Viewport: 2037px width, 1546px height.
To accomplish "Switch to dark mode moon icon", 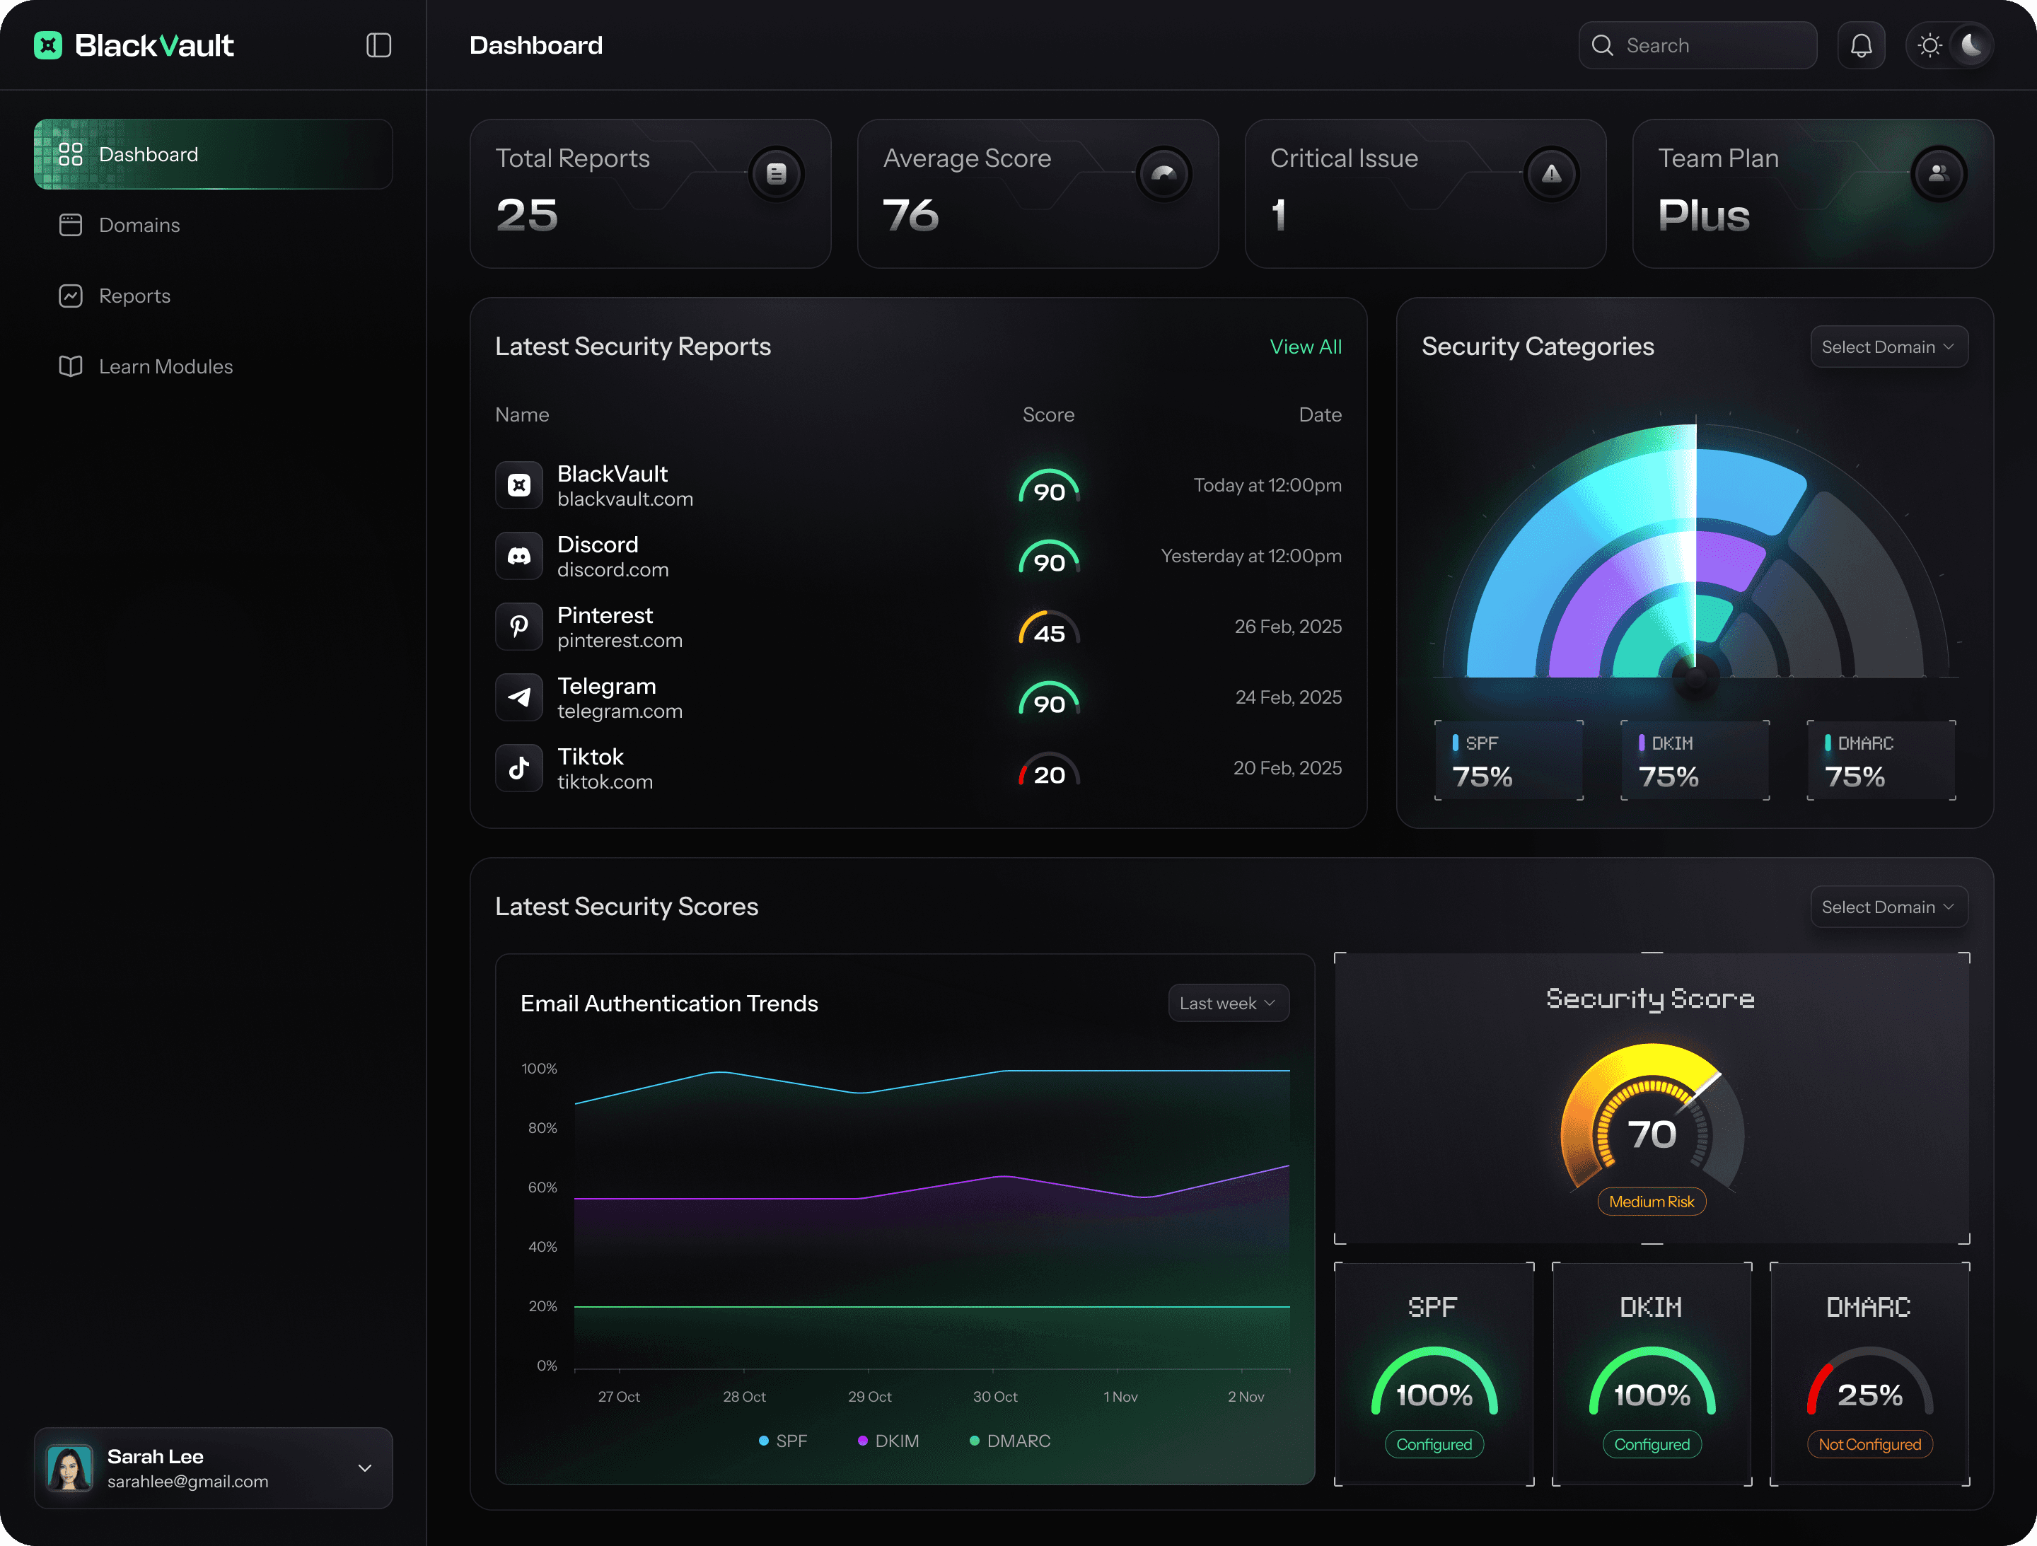I will coord(1972,45).
